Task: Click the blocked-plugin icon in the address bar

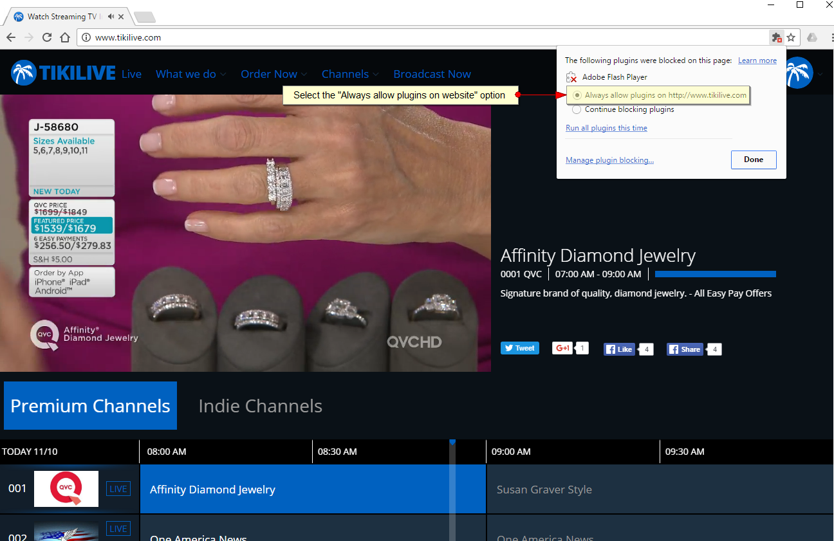Action: [x=776, y=37]
